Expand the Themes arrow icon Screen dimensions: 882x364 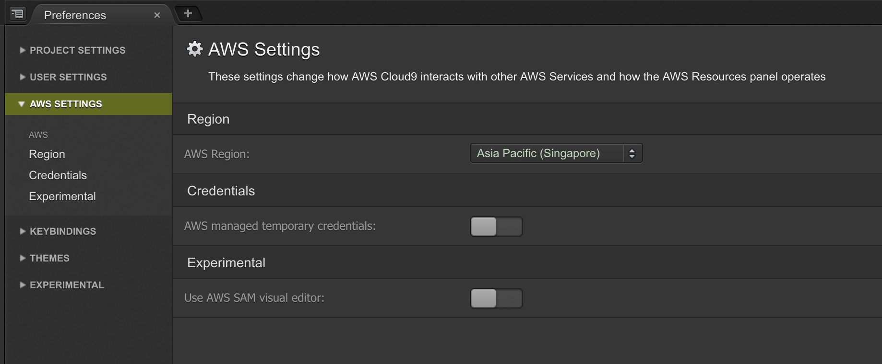23,258
